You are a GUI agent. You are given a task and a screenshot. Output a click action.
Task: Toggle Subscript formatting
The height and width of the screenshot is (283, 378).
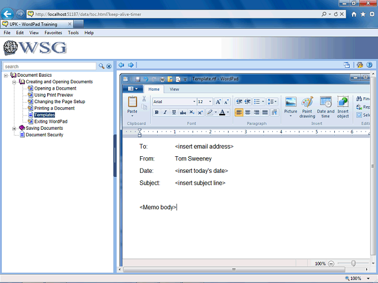tap(191, 113)
